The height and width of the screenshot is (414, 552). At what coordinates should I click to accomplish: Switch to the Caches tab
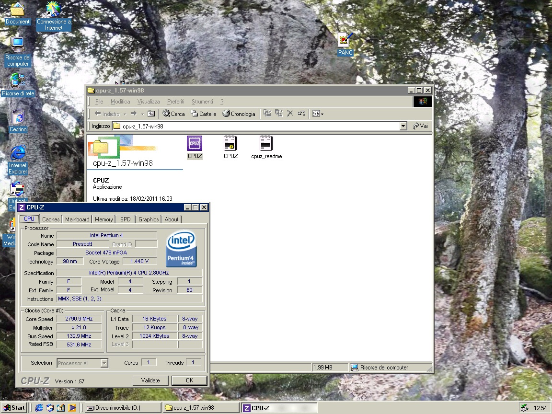tap(51, 219)
